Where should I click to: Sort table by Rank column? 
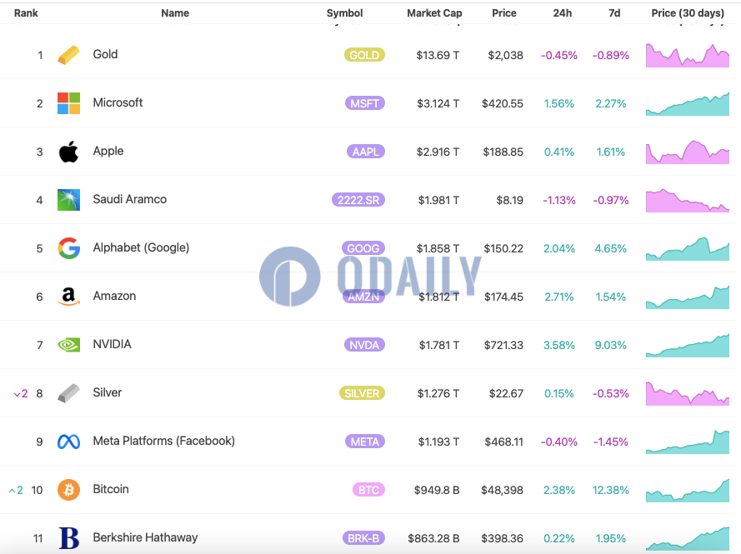(26, 13)
